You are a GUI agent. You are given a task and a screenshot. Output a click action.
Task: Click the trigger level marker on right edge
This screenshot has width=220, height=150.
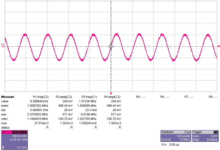pos(219,46)
